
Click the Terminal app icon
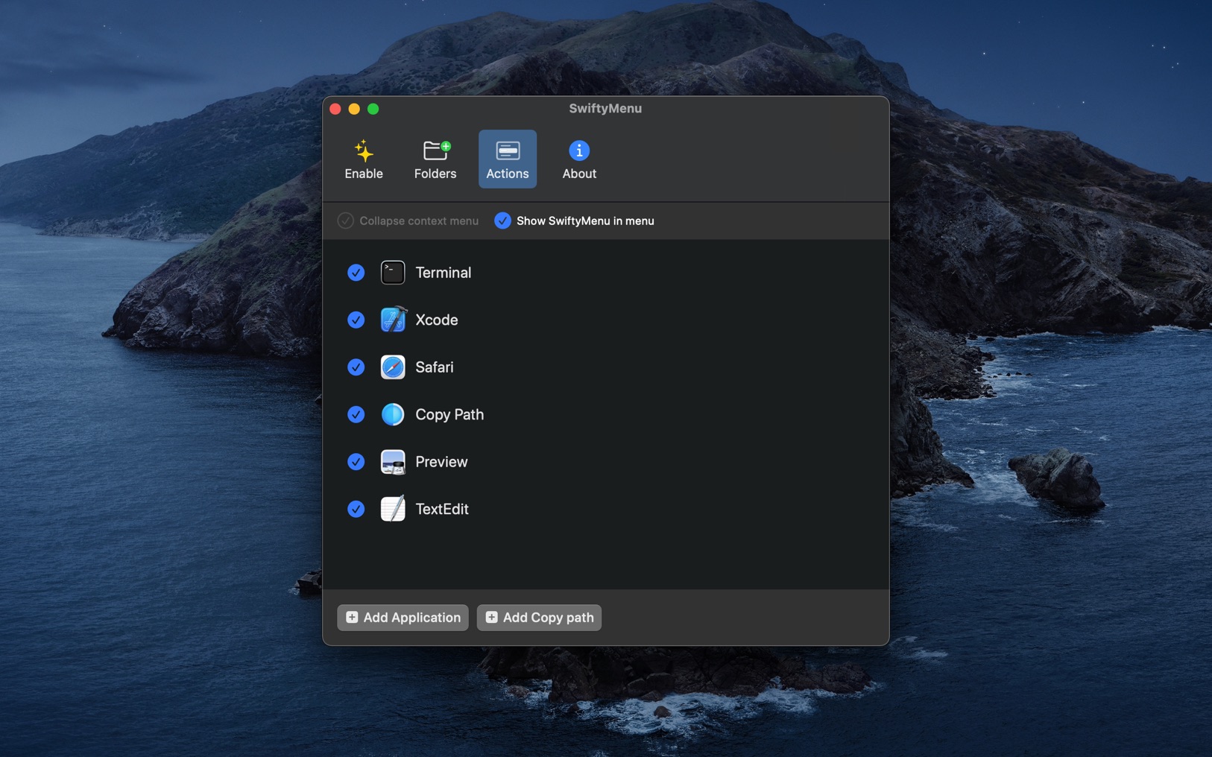[393, 273]
